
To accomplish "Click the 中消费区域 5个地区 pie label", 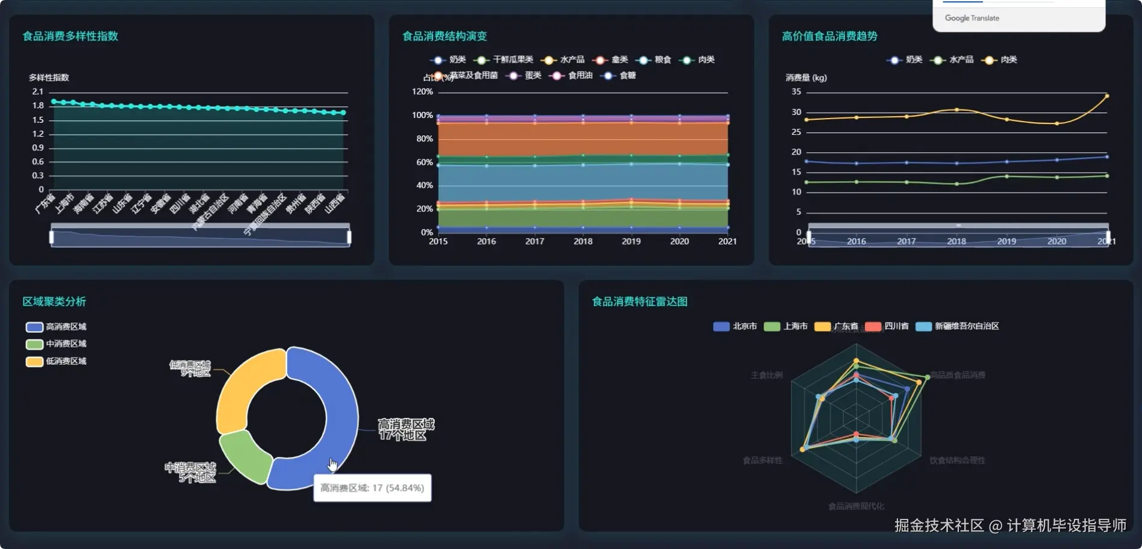I will coord(191,473).
